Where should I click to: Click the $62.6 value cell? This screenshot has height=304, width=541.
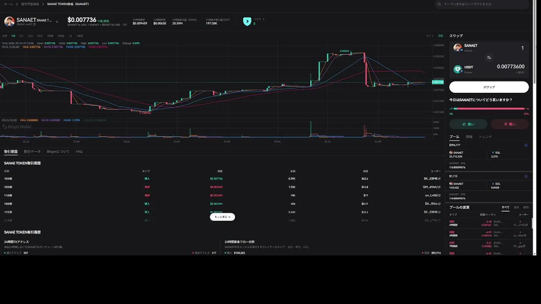(x=365, y=179)
